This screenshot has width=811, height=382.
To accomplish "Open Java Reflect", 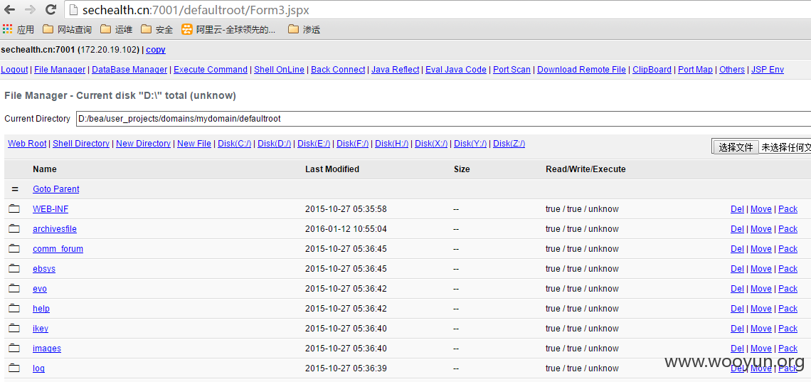I will point(395,69).
